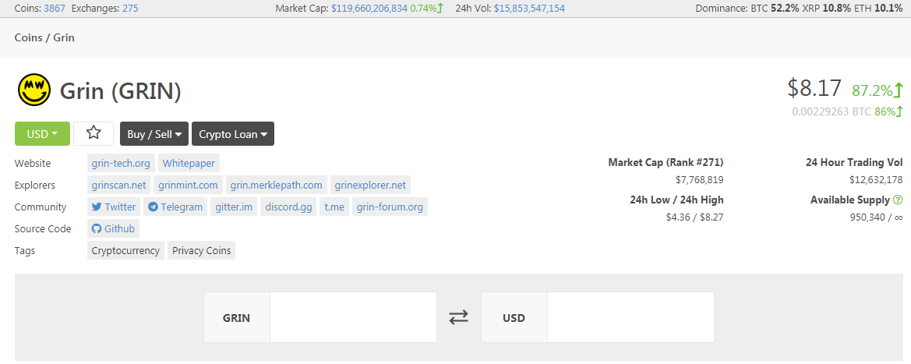Click the 0.00229263 BTC price text

pos(831,111)
